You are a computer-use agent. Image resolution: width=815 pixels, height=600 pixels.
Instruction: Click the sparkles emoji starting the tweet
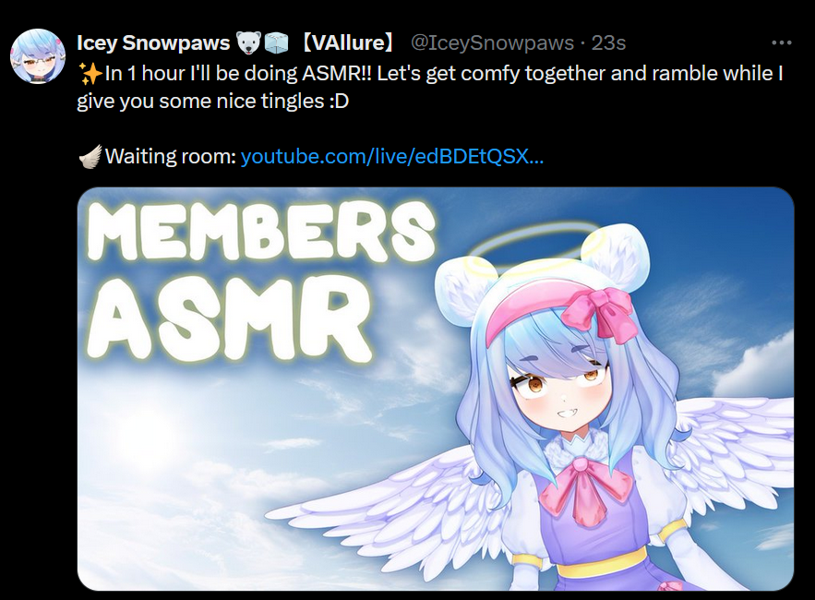coord(90,73)
